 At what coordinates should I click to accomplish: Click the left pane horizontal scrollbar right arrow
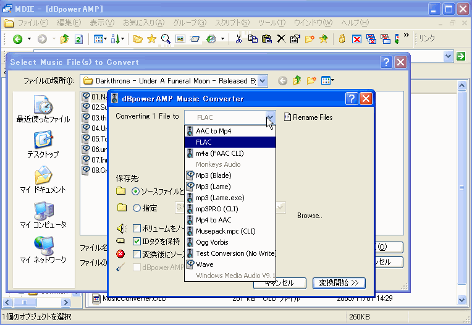pos(65,302)
